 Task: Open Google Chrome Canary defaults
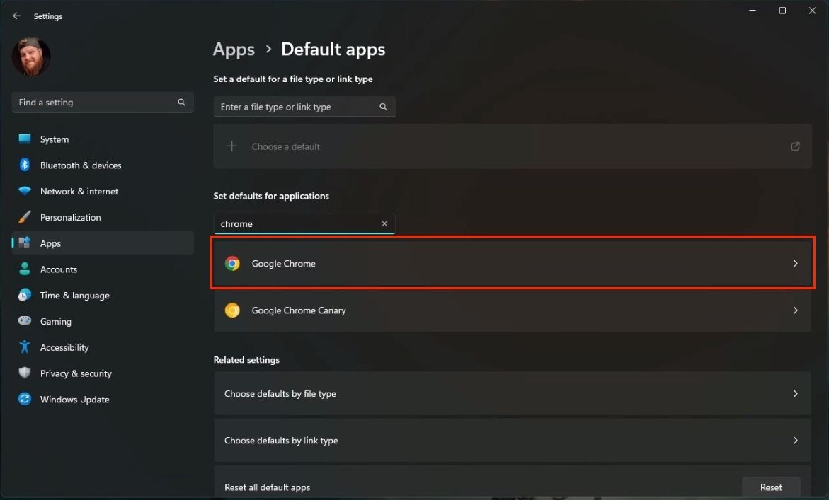pyautogui.click(x=513, y=310)
